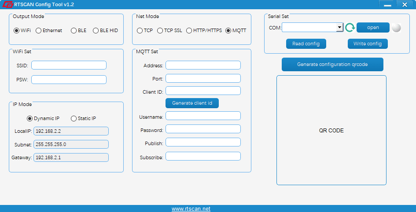Choose BLE HID output mode
Screen dimensions: 416x212
(96, 31)
